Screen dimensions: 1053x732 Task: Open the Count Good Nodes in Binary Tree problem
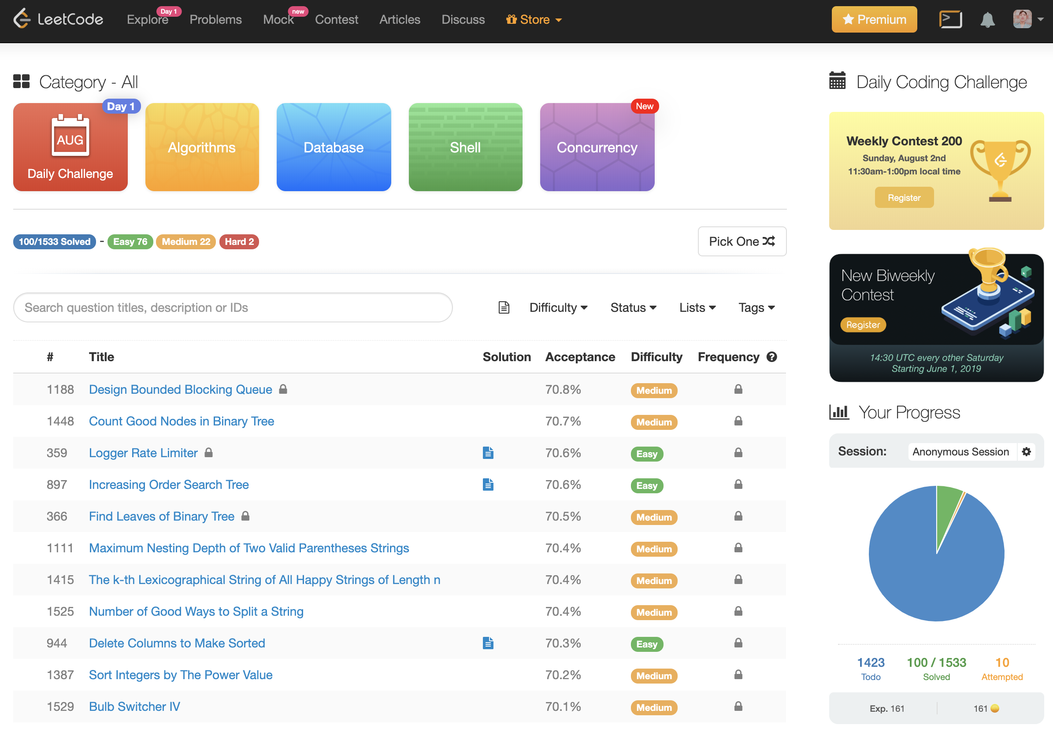click(x=182, y=421)
